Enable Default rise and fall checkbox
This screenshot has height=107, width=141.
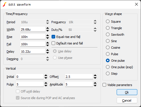pos(53,43)
